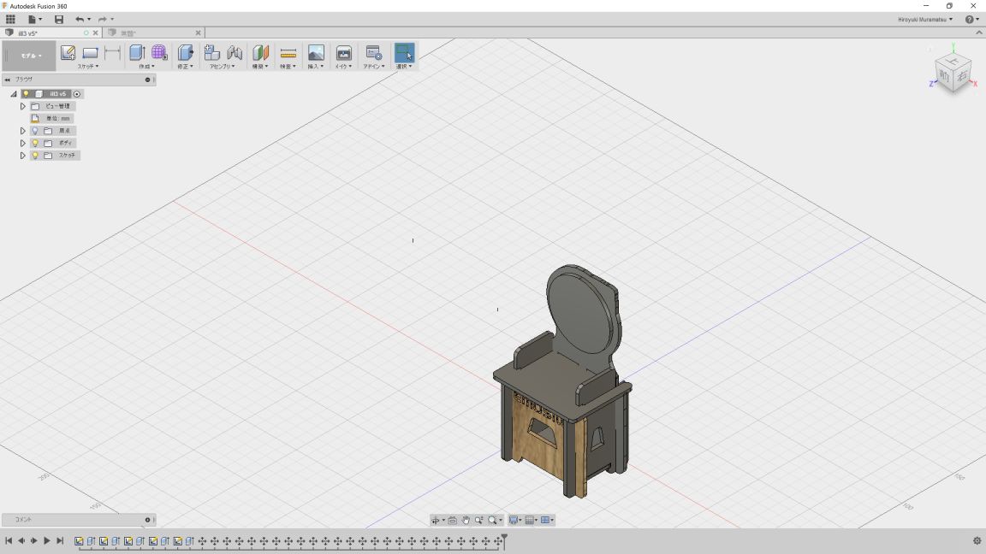This screenshot has width=986, height=554.
Task: Click the New Component assemble icon
Action: click(x=212, y=53)
